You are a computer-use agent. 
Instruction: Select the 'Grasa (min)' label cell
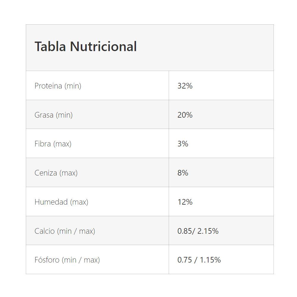53,115
